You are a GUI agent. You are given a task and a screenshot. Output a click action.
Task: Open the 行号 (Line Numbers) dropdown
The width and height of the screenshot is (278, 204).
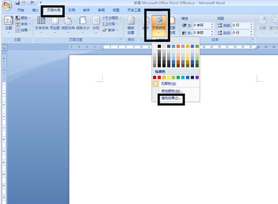pos(110,24)
